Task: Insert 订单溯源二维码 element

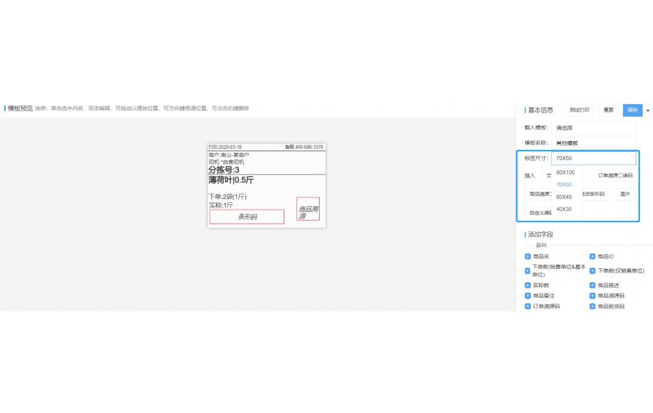Action: (615, 176)
